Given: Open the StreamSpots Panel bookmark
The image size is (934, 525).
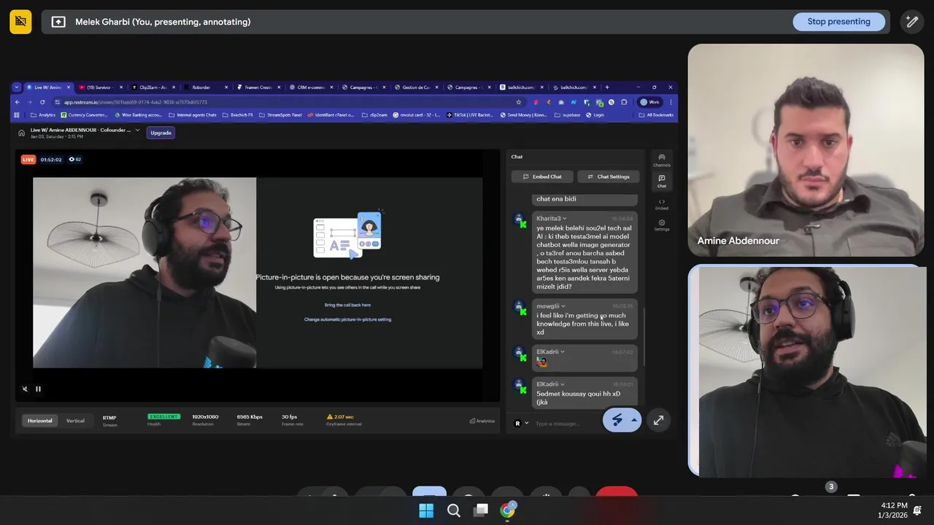Looking at the screenshot, I should (x=280, y=114).
